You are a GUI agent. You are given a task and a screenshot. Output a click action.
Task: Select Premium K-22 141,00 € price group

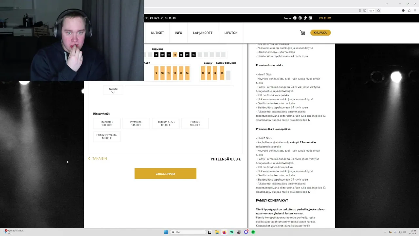(165, 123)
